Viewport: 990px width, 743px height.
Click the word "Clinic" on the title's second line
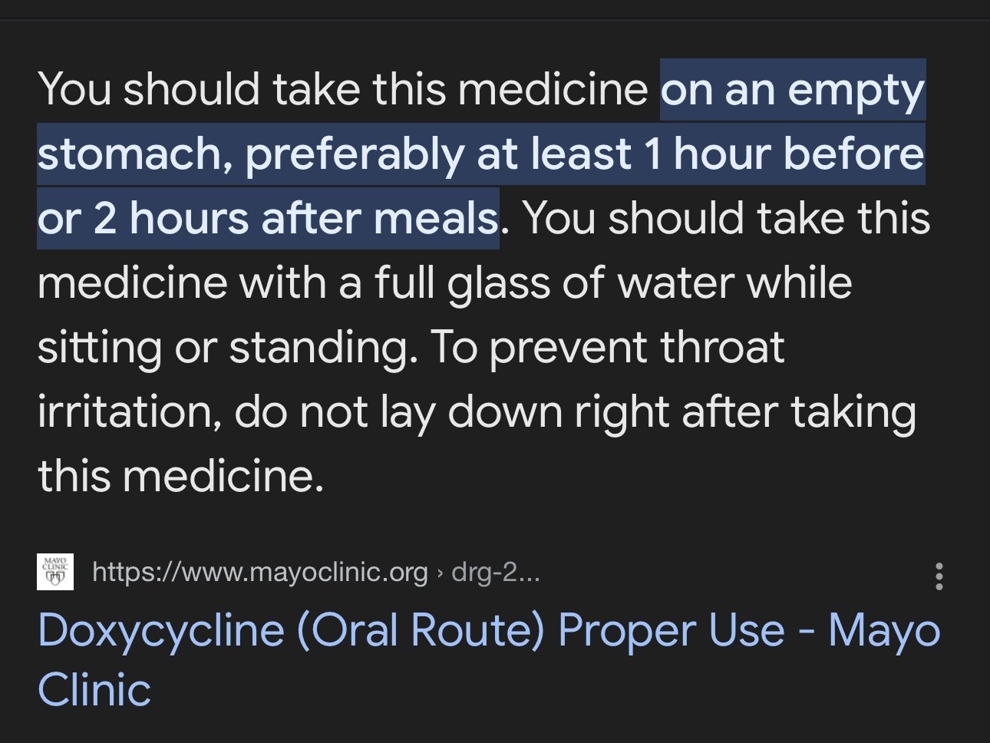tap(94, 689)
